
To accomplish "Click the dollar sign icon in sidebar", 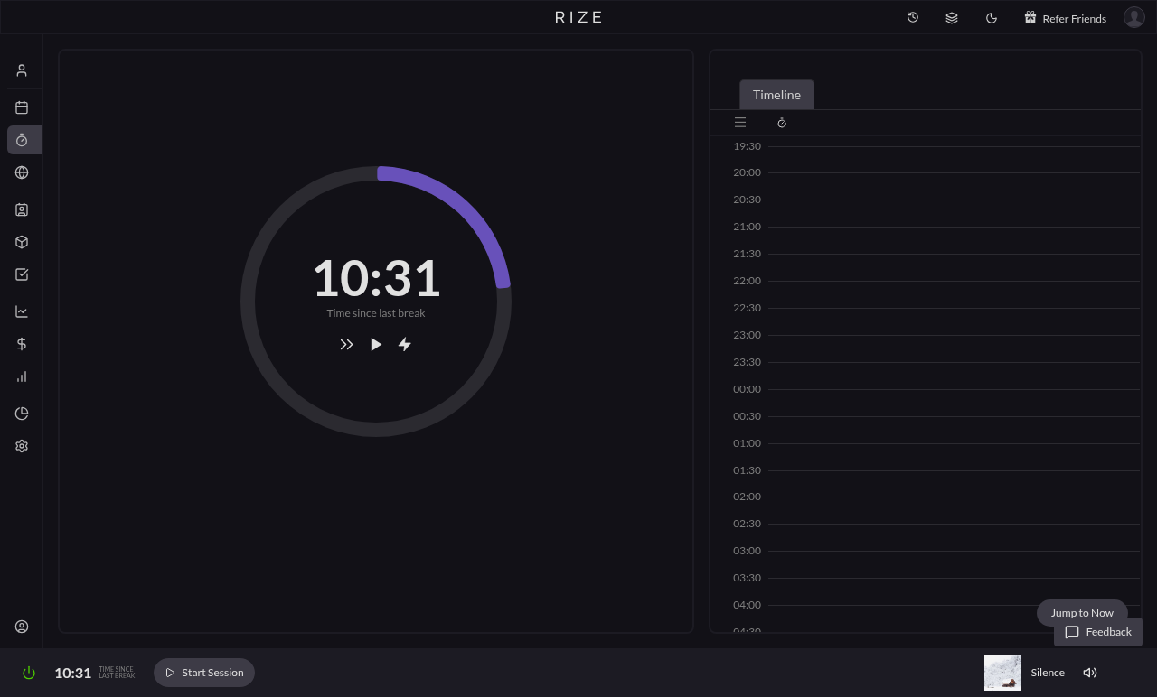I will pos(22,344).
